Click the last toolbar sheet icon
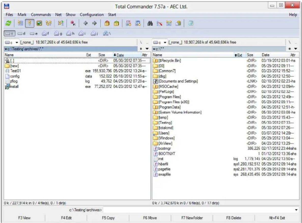The width and height of the screenshot is (302, 223). (x=191, y=23)
